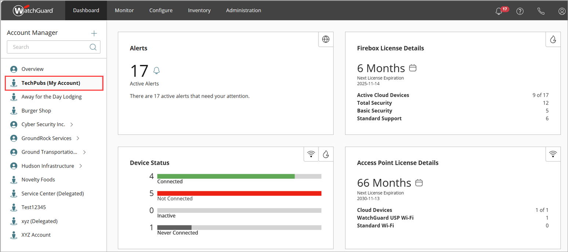The width and height of the screenshot is (568, 252).
Task: Click the Not Connected red progress bar
Action: click(x=239, y=193)
